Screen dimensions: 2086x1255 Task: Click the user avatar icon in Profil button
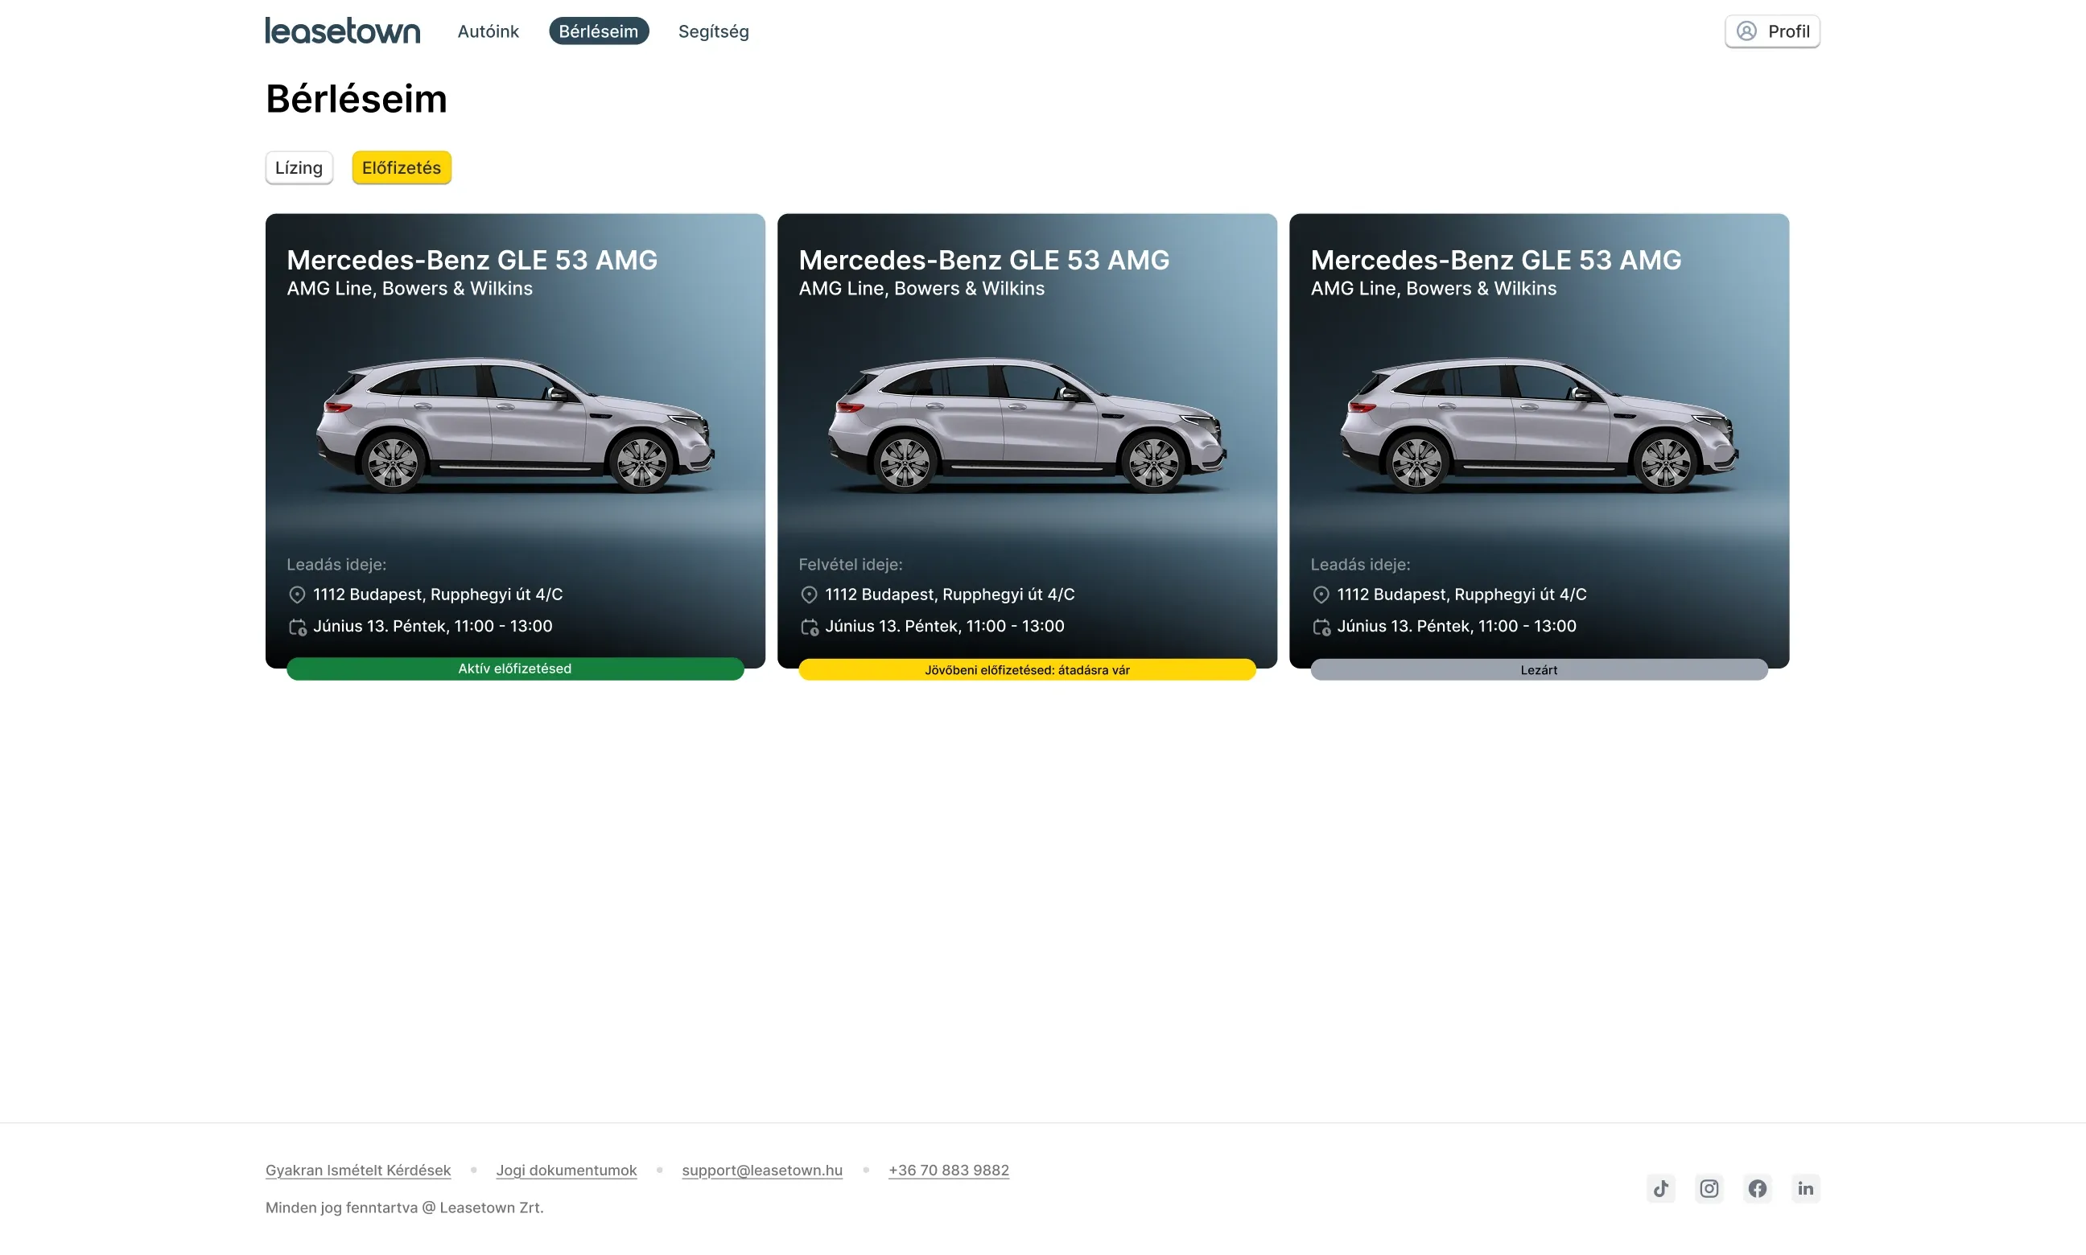click(x=1746, y=31)
